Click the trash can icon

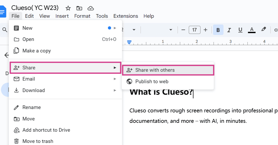click(16, 141)
